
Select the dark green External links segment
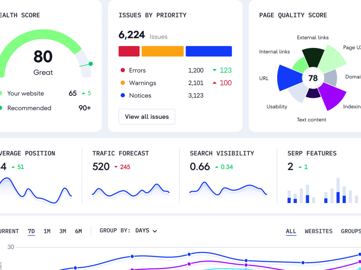point(313,57)
